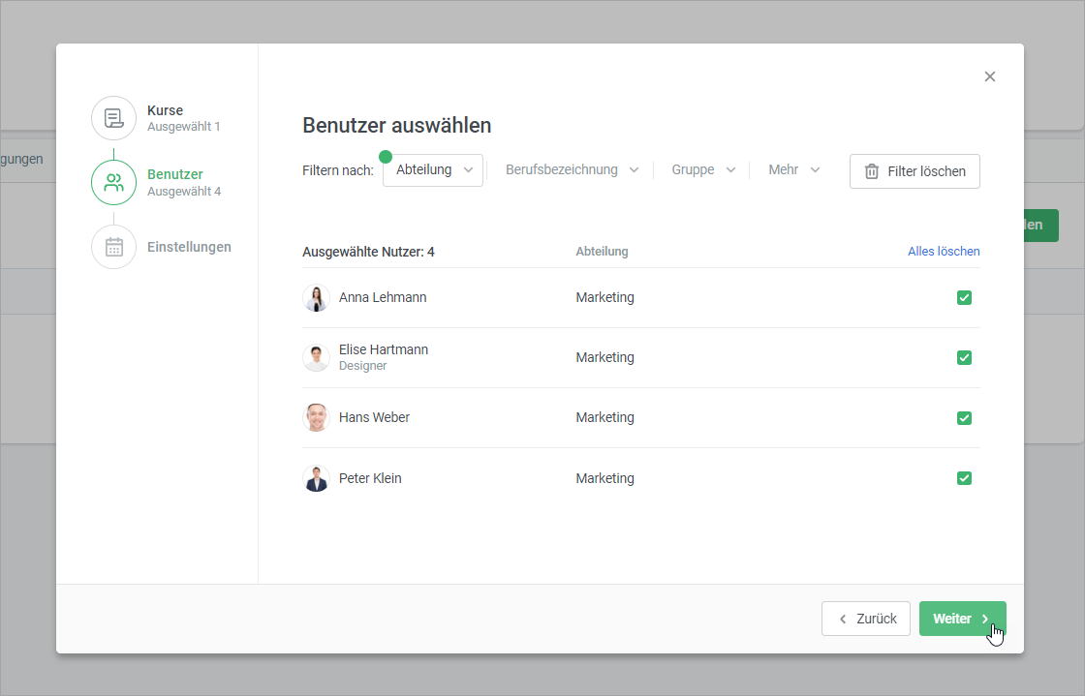This screenshot has height=696, width=1085.
Task: Click Peter Klein's profile avatar
Action: click(316, 478)
